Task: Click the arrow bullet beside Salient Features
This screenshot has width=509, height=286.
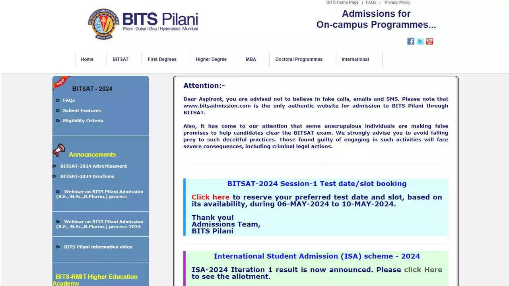Action: [58, 110]
